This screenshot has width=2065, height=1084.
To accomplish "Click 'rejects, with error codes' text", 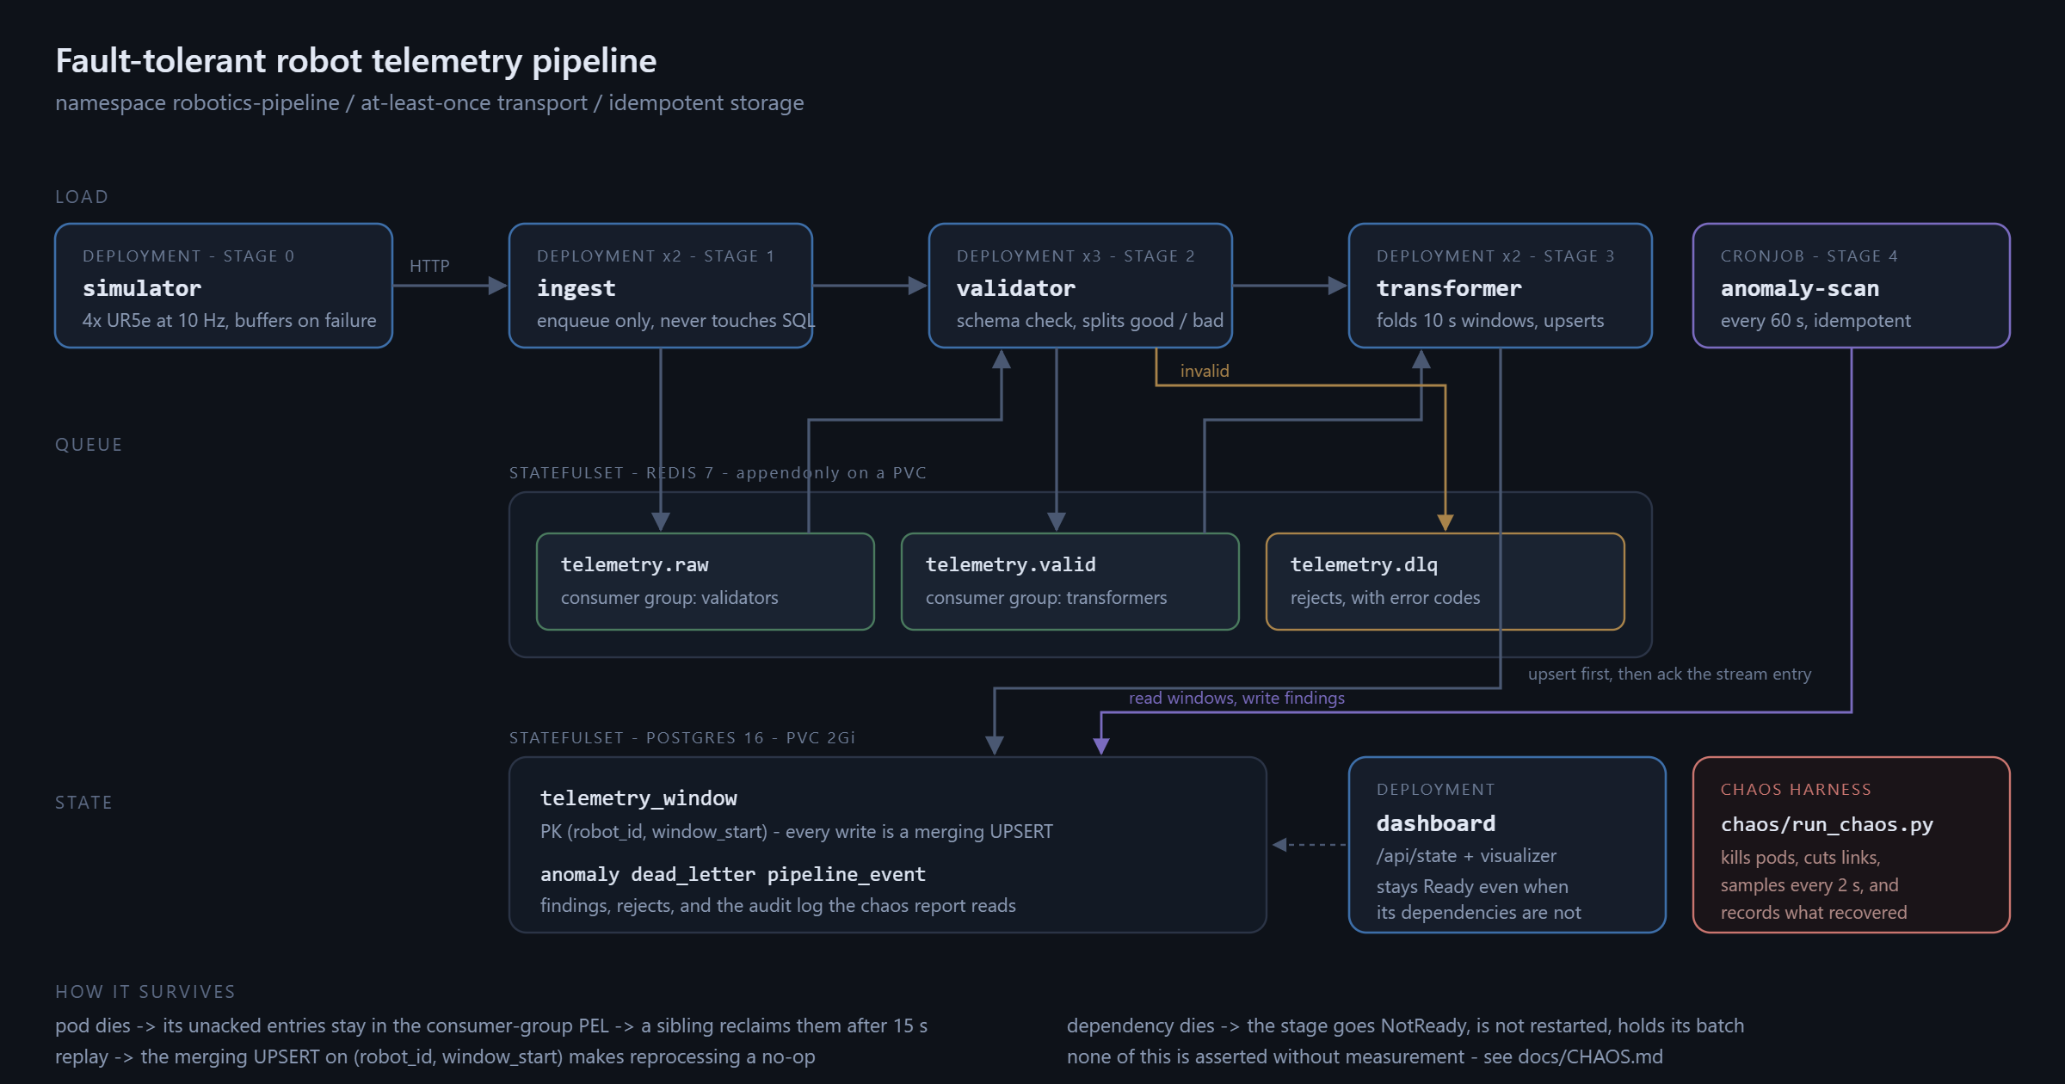I will [x=1385, y=598].
